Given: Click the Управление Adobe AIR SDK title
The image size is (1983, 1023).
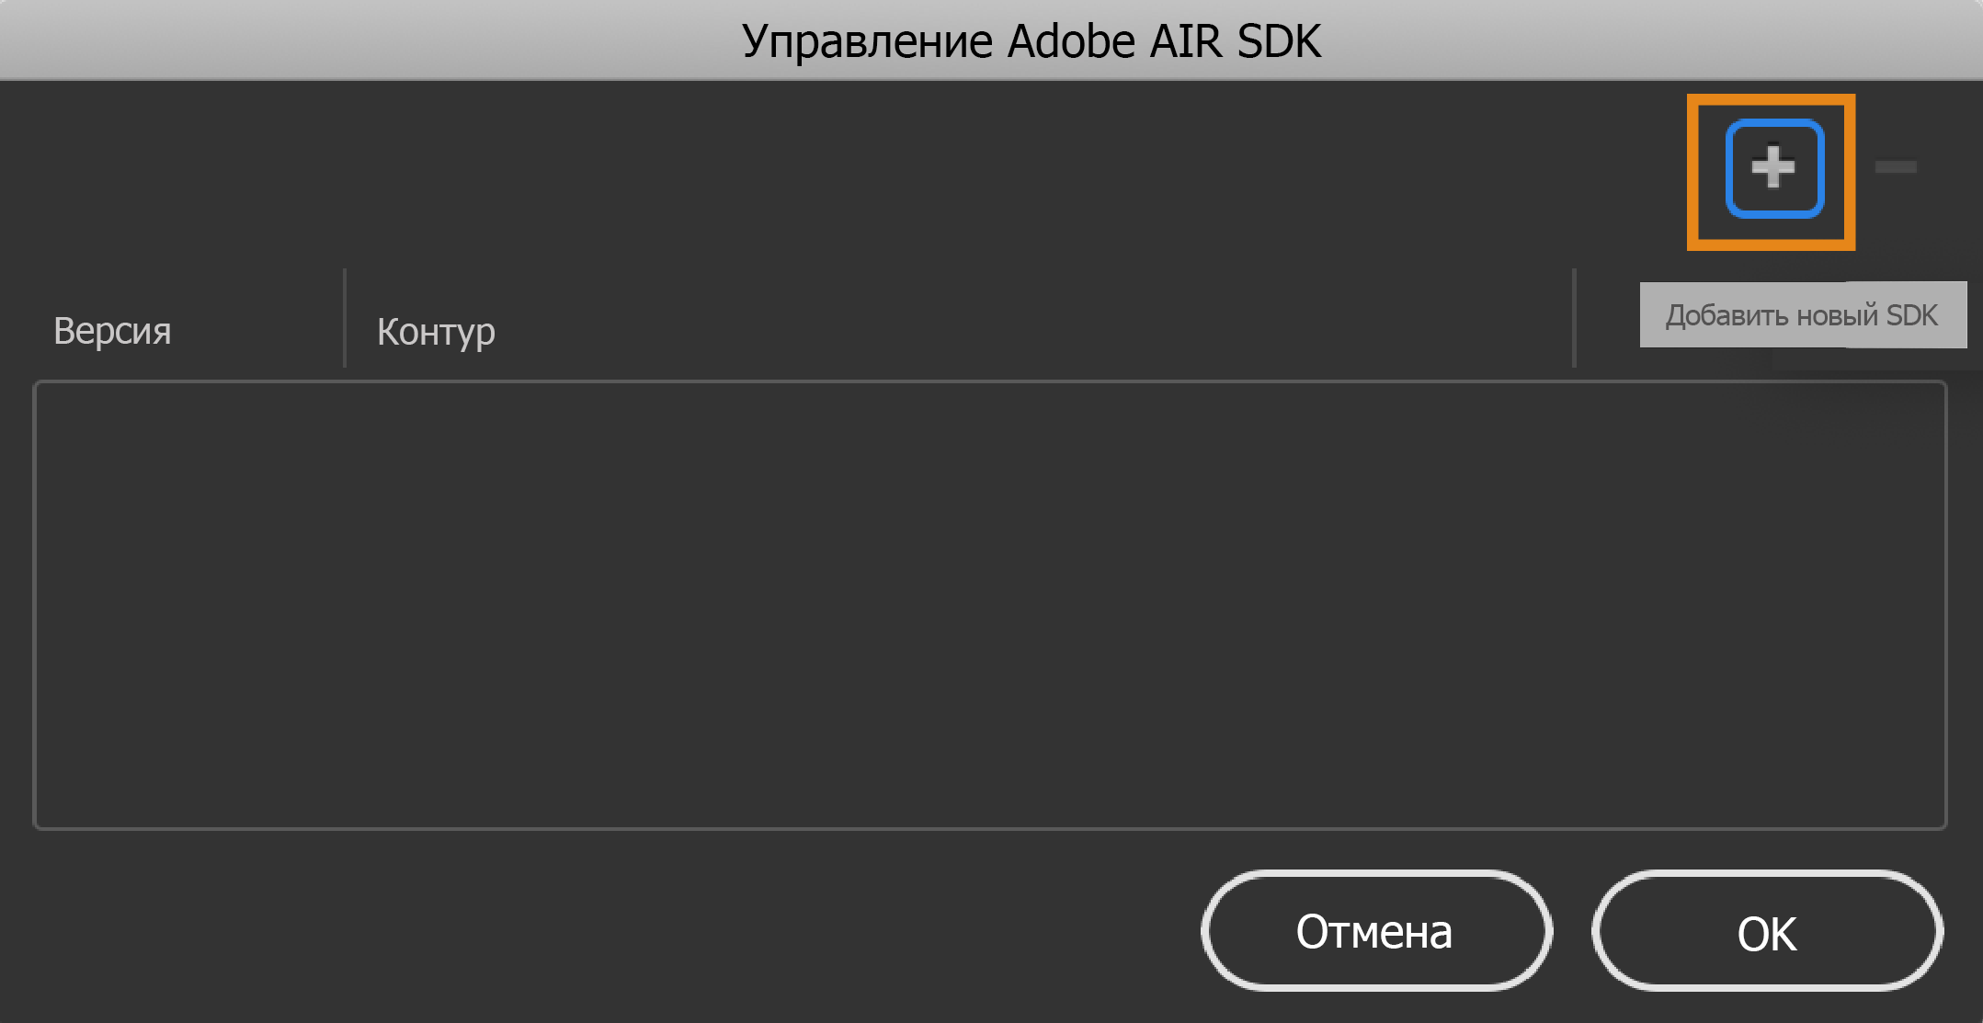Looking at the screenshot, I should coord(1029,39).
